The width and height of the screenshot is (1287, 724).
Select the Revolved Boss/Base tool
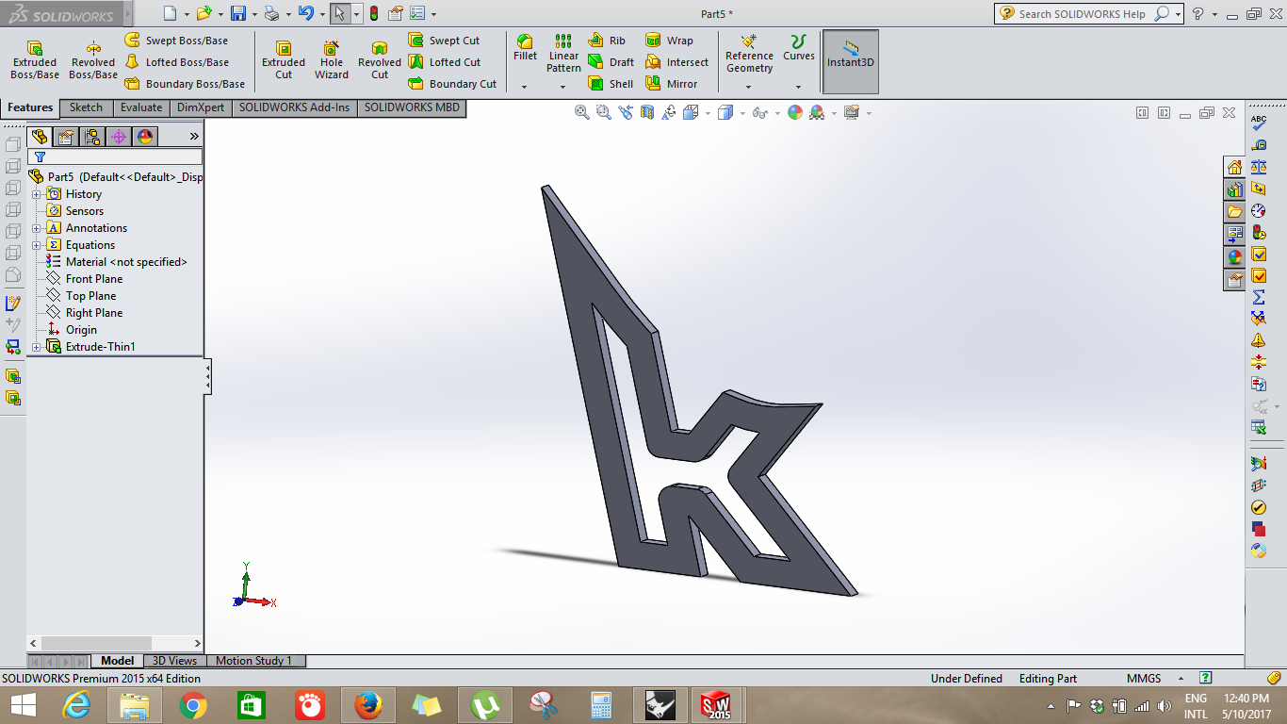93,59
